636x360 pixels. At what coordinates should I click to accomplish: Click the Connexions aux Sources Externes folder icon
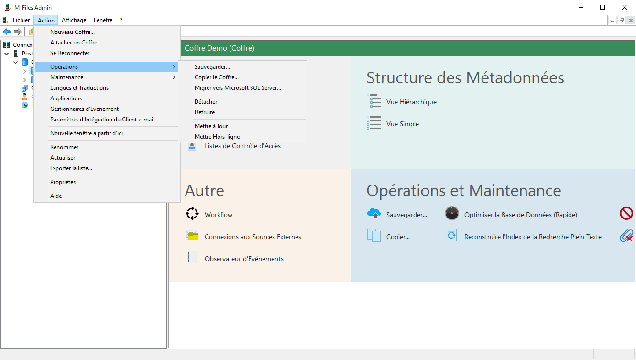click(x=192, y=236)
